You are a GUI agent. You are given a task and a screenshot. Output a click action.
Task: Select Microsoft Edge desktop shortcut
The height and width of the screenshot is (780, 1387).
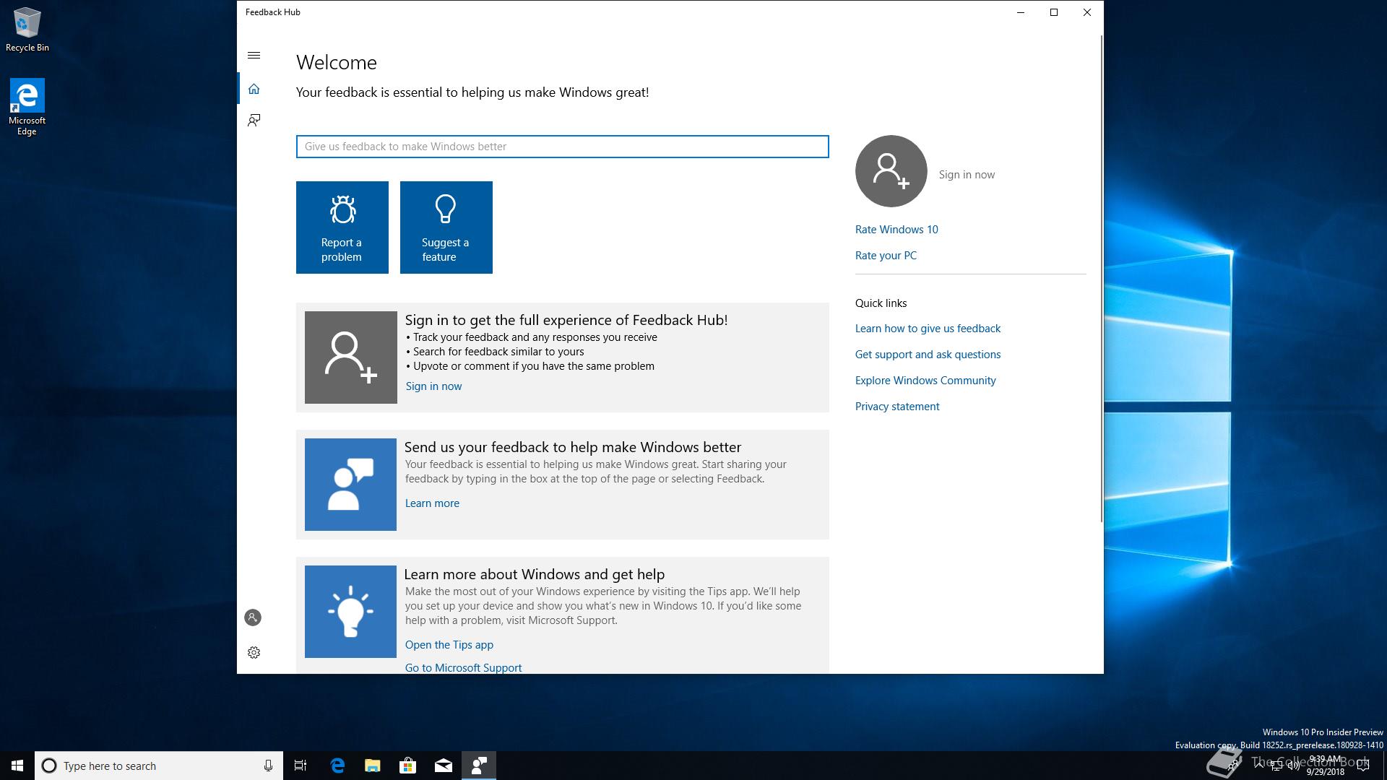coord(27,107)
